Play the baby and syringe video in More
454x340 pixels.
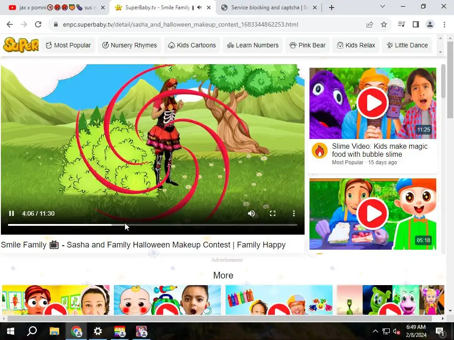tap(167, 300)
